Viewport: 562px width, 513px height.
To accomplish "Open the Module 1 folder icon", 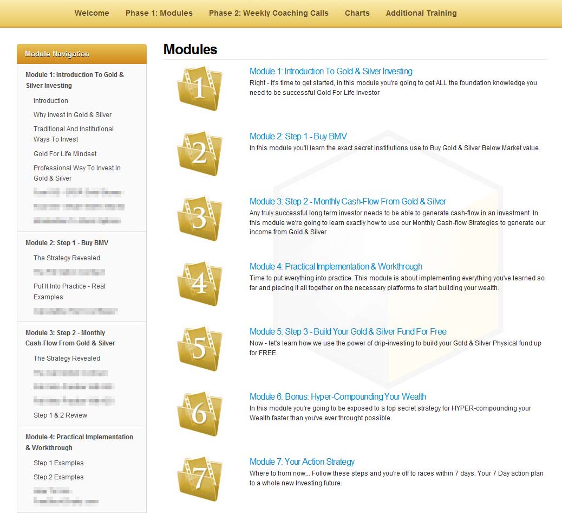I will (199, 88).
